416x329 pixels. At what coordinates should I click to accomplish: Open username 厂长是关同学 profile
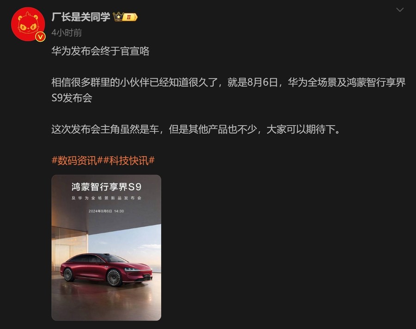[x=81, y=17]
